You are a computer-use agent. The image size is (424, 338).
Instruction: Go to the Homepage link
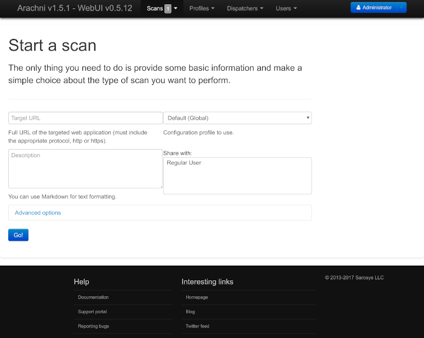pyautogui.click(x=197, y=297)
